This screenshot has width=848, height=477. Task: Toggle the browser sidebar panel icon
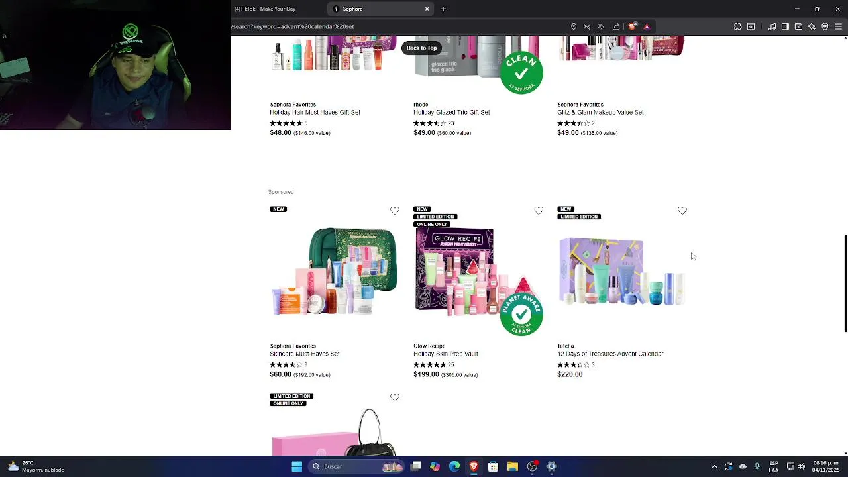pos(785,26)
